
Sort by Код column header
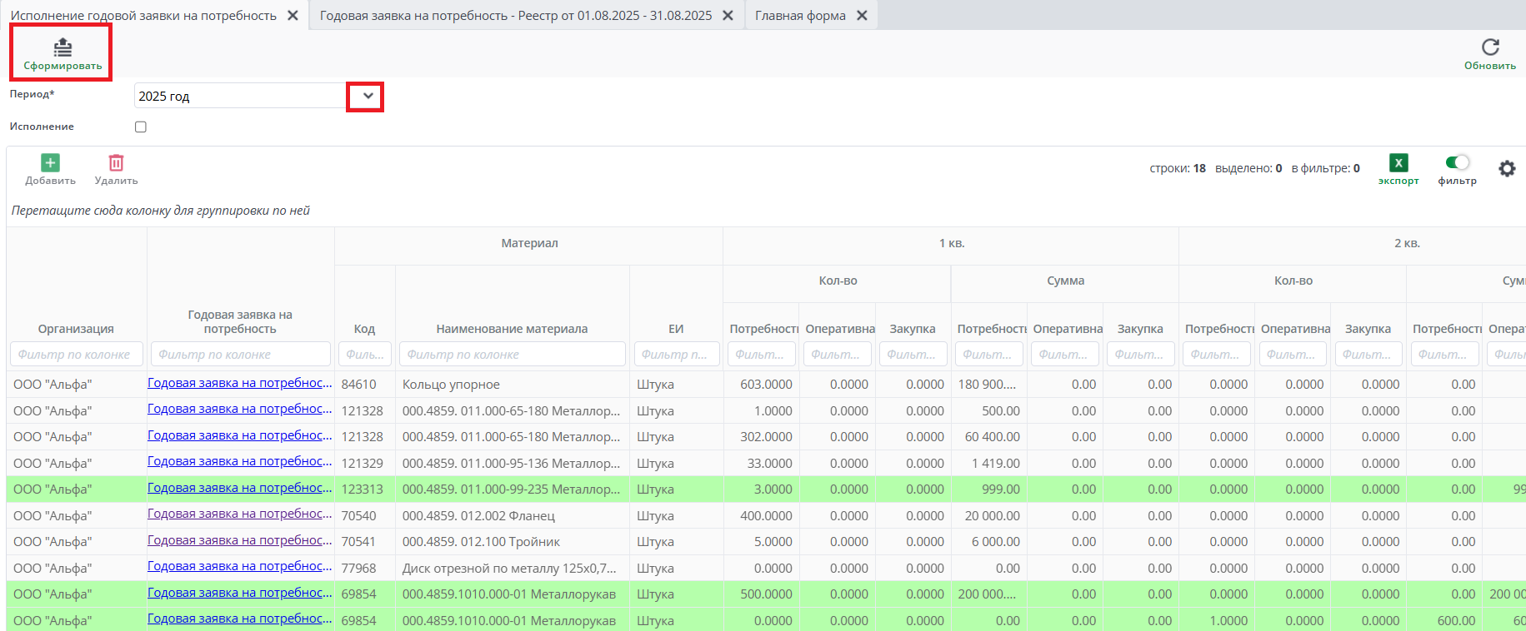[x=364, y=329]
